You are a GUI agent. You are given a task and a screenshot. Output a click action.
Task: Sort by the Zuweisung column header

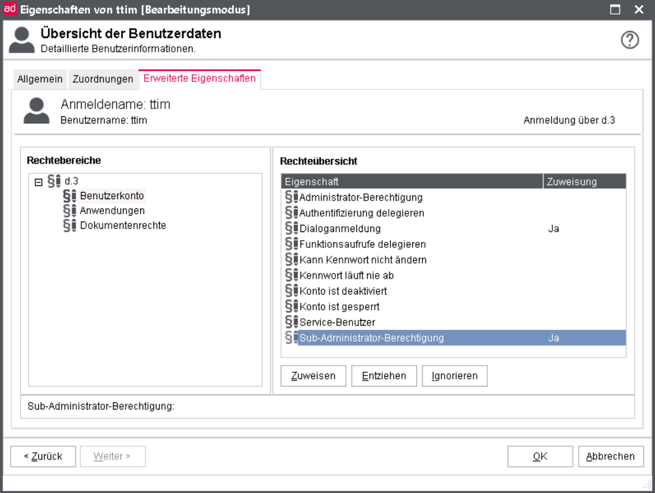click(x=584, y=181)
